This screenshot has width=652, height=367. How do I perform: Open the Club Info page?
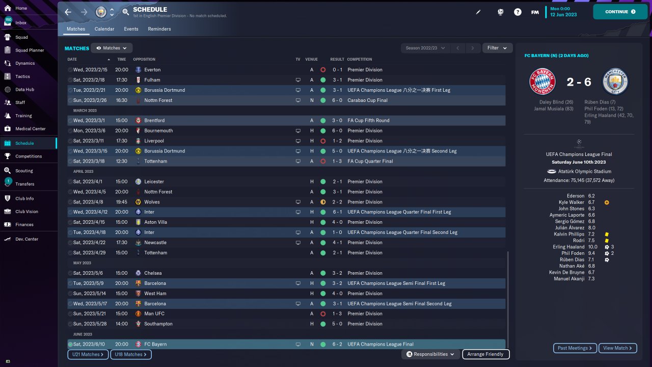pyautogui.click(x=24, y=198)
